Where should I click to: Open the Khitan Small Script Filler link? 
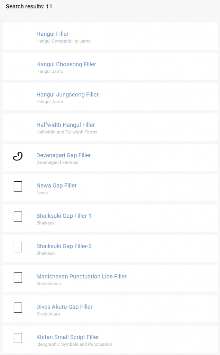(x=67, y=337)
